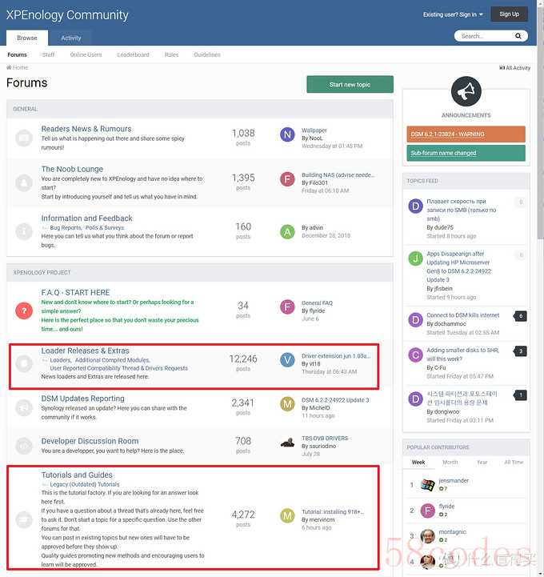This screenshot has height=577, width=544.
Task: Select the Forums sub-navigation item
Action: (18, 55)
